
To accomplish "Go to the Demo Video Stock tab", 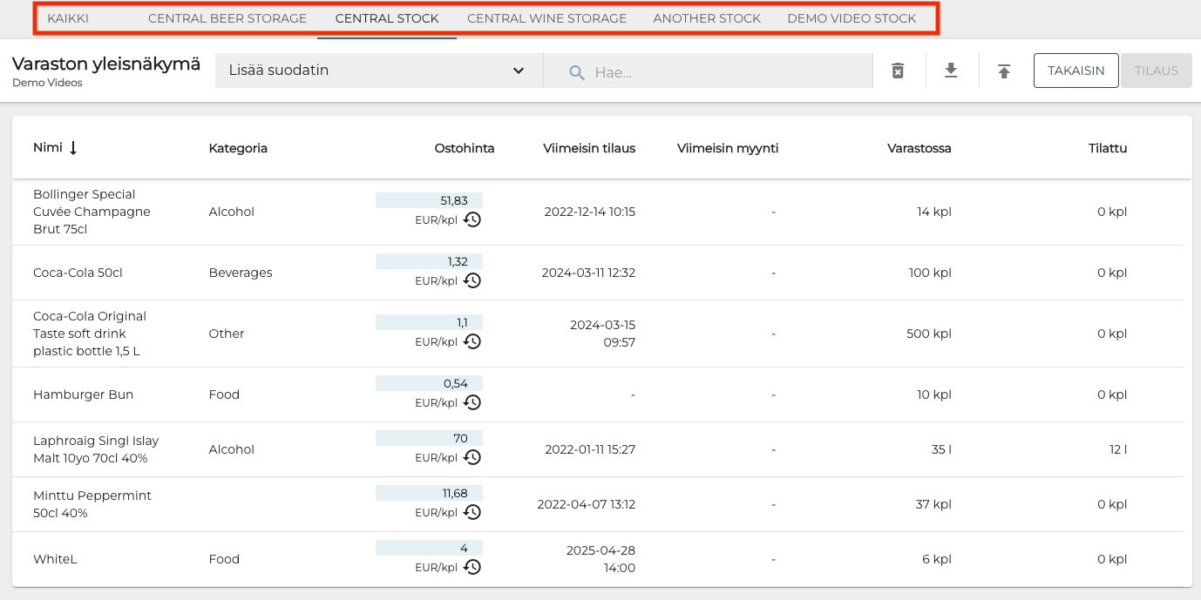I will tap(851, 18).
